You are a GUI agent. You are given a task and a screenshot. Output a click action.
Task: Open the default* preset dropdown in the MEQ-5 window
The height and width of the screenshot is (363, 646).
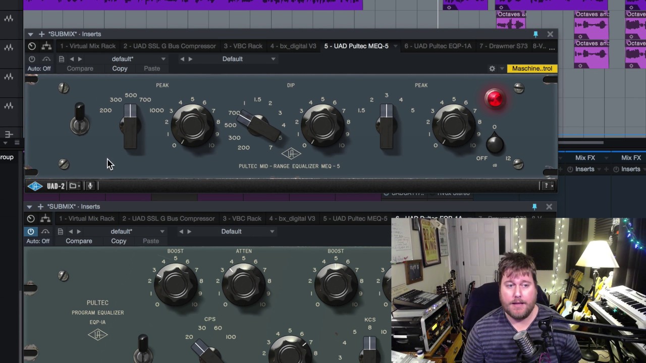point(138,59)
